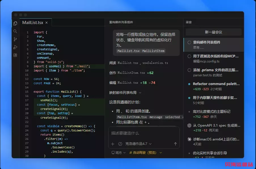Click starburst icon of 诊断macOS session
The height and width of the screenshot is (169, 256).
coord(189,139)
